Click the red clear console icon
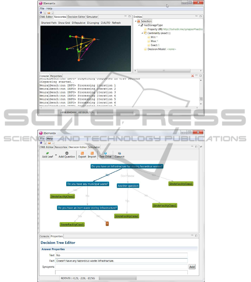The width and height of the screenshot is (251, 282). pos(192,76)
